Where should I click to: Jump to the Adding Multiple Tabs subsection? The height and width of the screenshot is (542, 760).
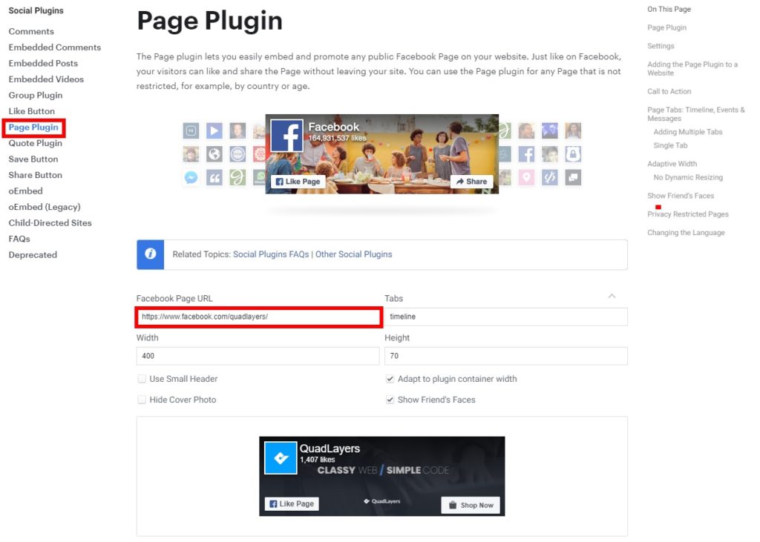688,132
